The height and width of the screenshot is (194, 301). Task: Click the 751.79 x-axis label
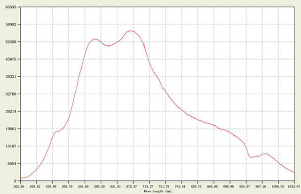[x=166, y=186]
